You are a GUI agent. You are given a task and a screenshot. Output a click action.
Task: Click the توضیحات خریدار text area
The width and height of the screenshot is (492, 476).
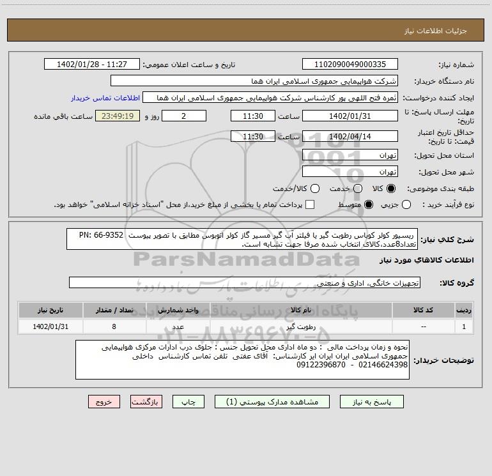click(243, 360)
